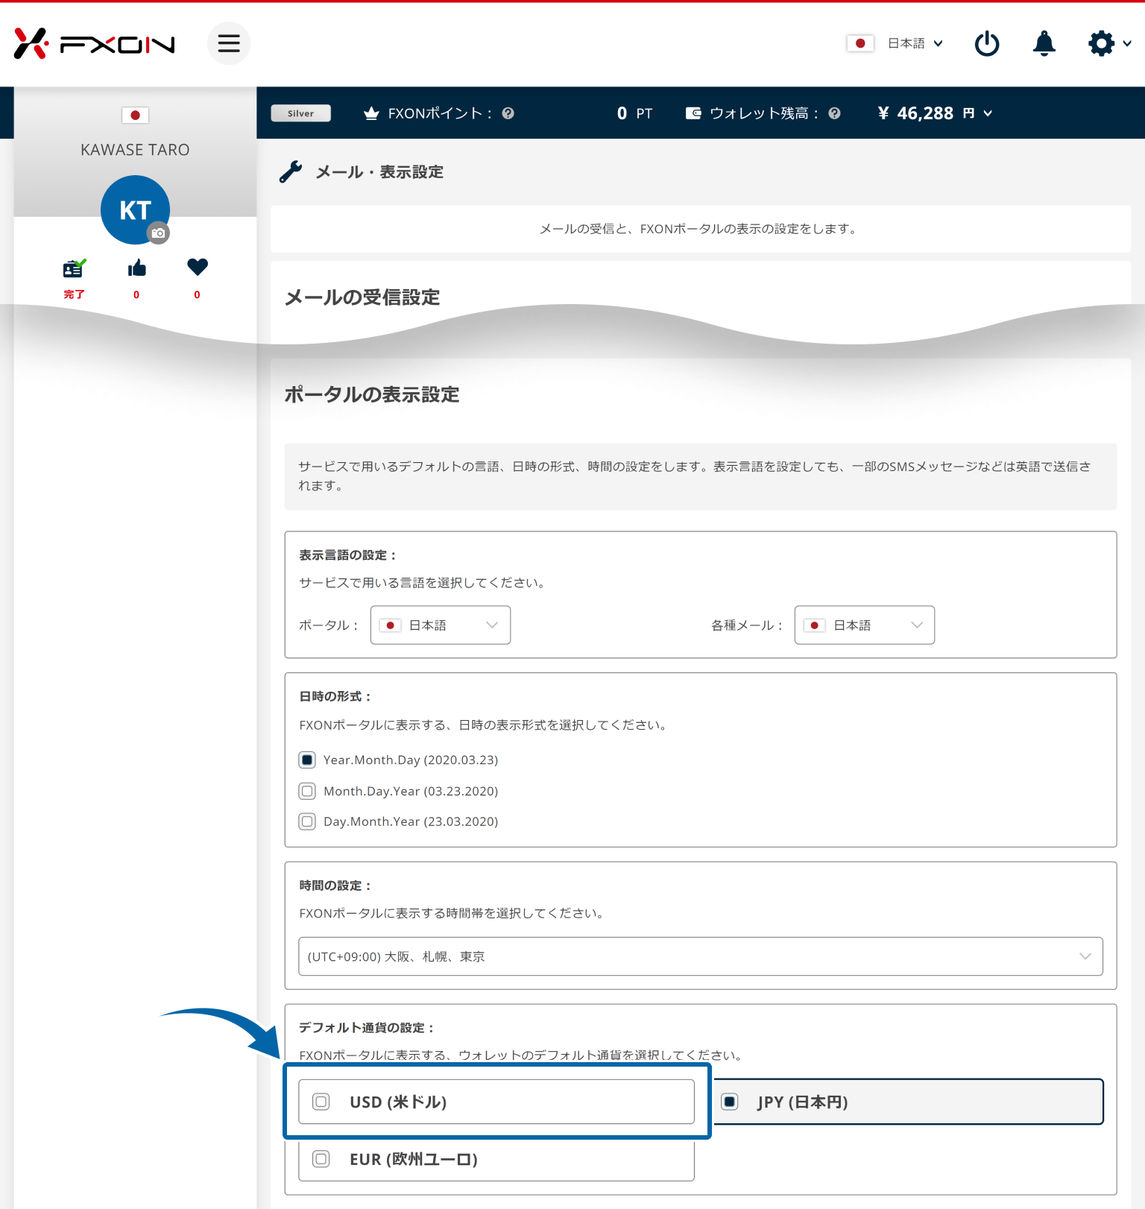The height and width of the screenshot is (1209, 1145).
Task: Expand the wallet balance currency chevron
Action: pos(988,113)
